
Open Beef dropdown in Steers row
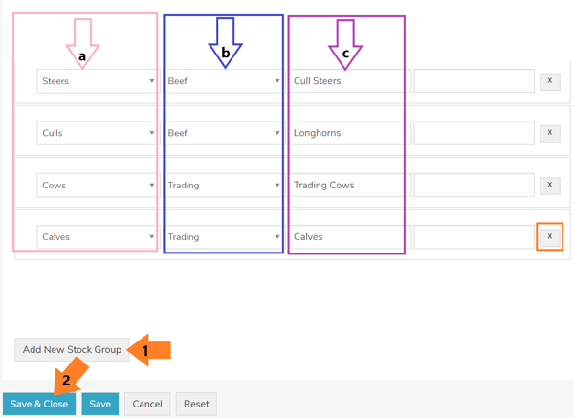coord(223,81)
